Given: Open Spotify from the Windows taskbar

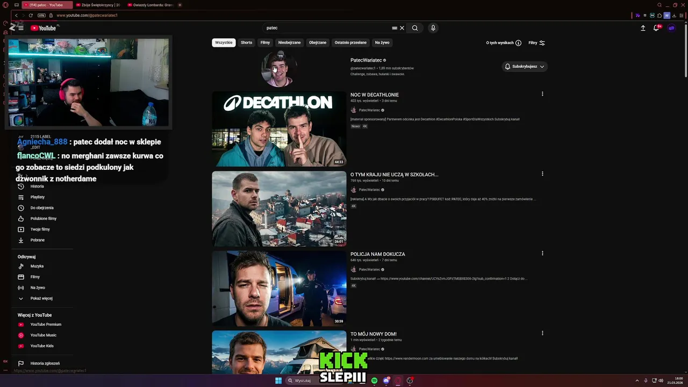Looking at the screenshot, I should (x=374, y=381).
